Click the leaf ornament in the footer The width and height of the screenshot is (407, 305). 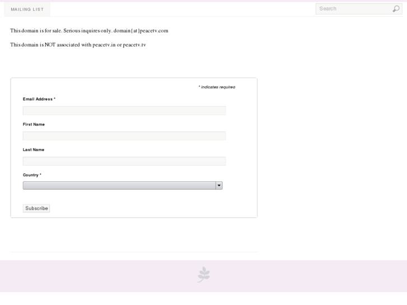[x=204, y=275]
